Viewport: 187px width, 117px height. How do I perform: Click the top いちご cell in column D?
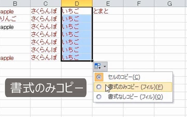point(77,11)
